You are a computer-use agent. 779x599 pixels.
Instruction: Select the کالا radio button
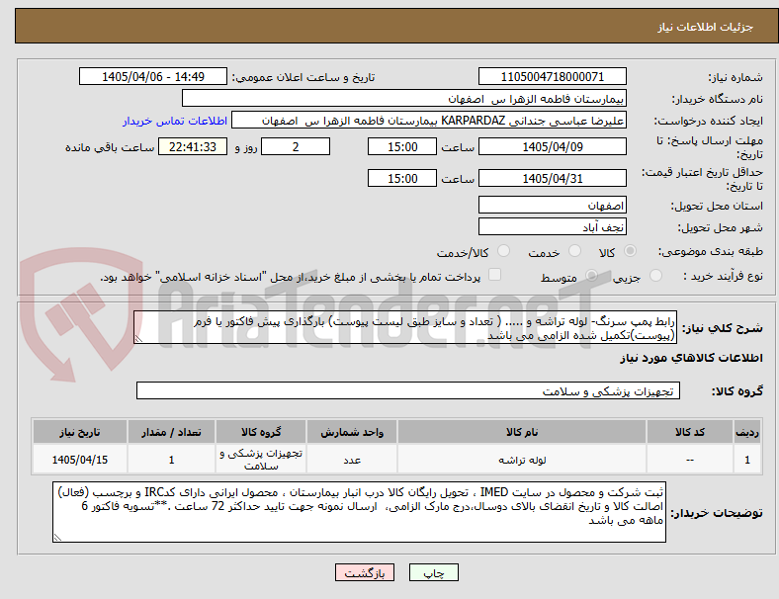coord(630,251)
